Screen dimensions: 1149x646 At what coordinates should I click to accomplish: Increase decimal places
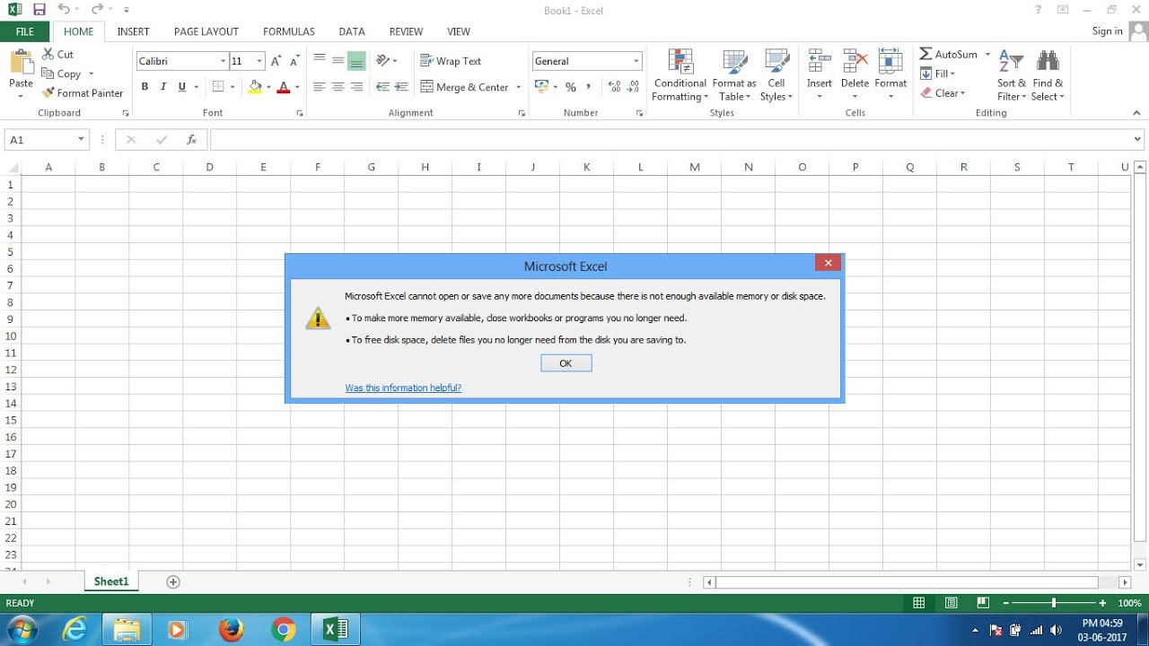click(x=614, y=87)
